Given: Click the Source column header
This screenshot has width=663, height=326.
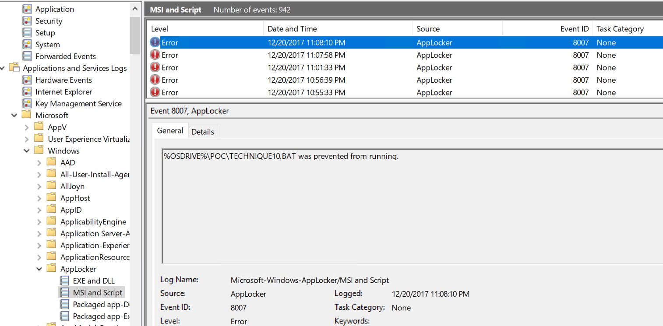Looking at the screenshot, I should tap(428, 29).
